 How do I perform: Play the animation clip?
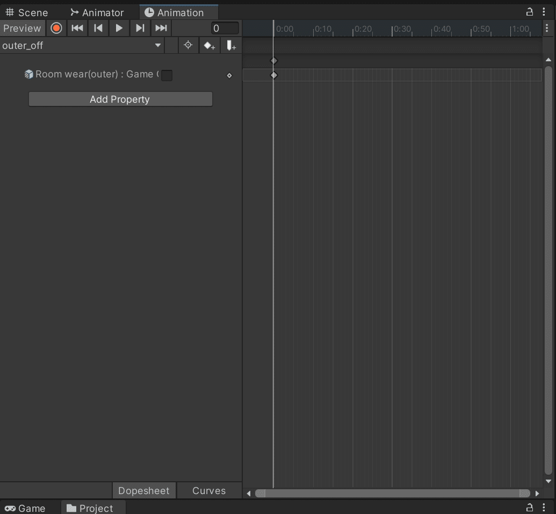119,28
